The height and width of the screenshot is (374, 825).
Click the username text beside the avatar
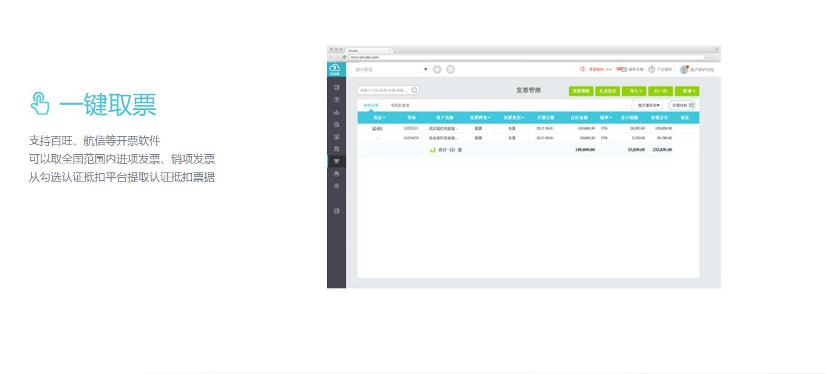point(702,69)
